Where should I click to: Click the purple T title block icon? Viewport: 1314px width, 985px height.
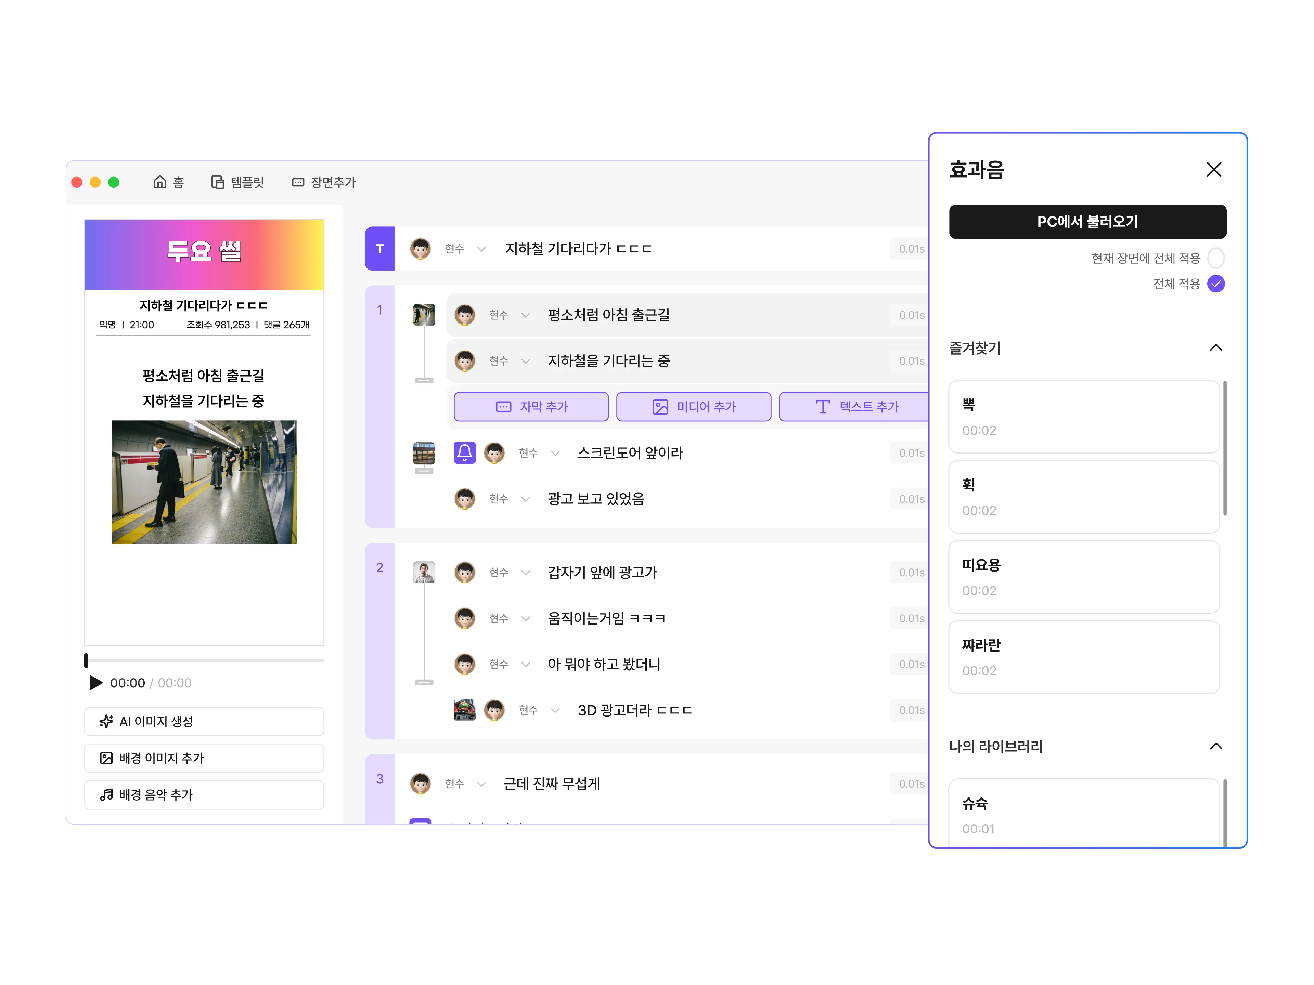click(x=379, y=249)
